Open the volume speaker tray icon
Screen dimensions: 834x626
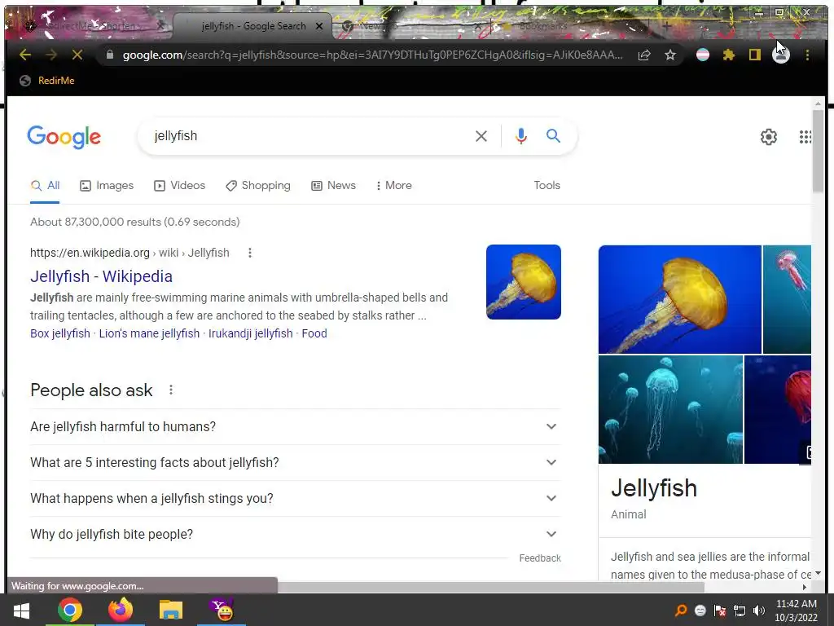759,611
